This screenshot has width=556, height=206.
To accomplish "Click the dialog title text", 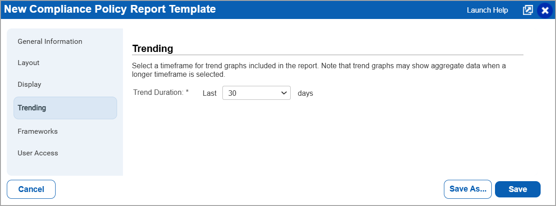I will 110,9.
